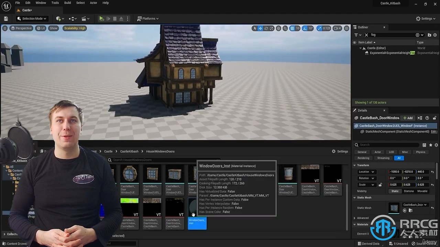Select ExponentialHeightFog actor in Outliner
The image size is (440, 247).
click(392, 53)
